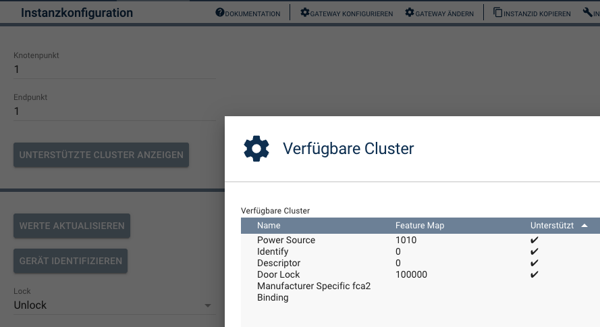Sort table by Feature Map column header
The image size is (600, 327).
click(x=420, y=226)
